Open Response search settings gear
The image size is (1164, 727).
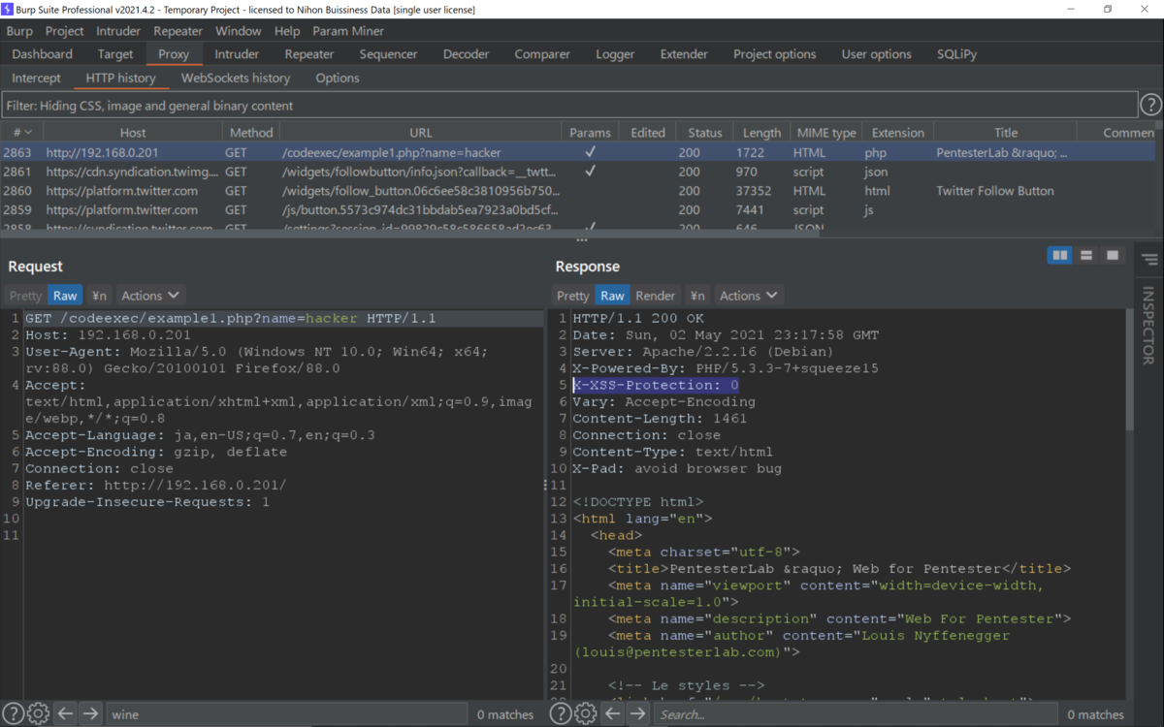[585, 714]
